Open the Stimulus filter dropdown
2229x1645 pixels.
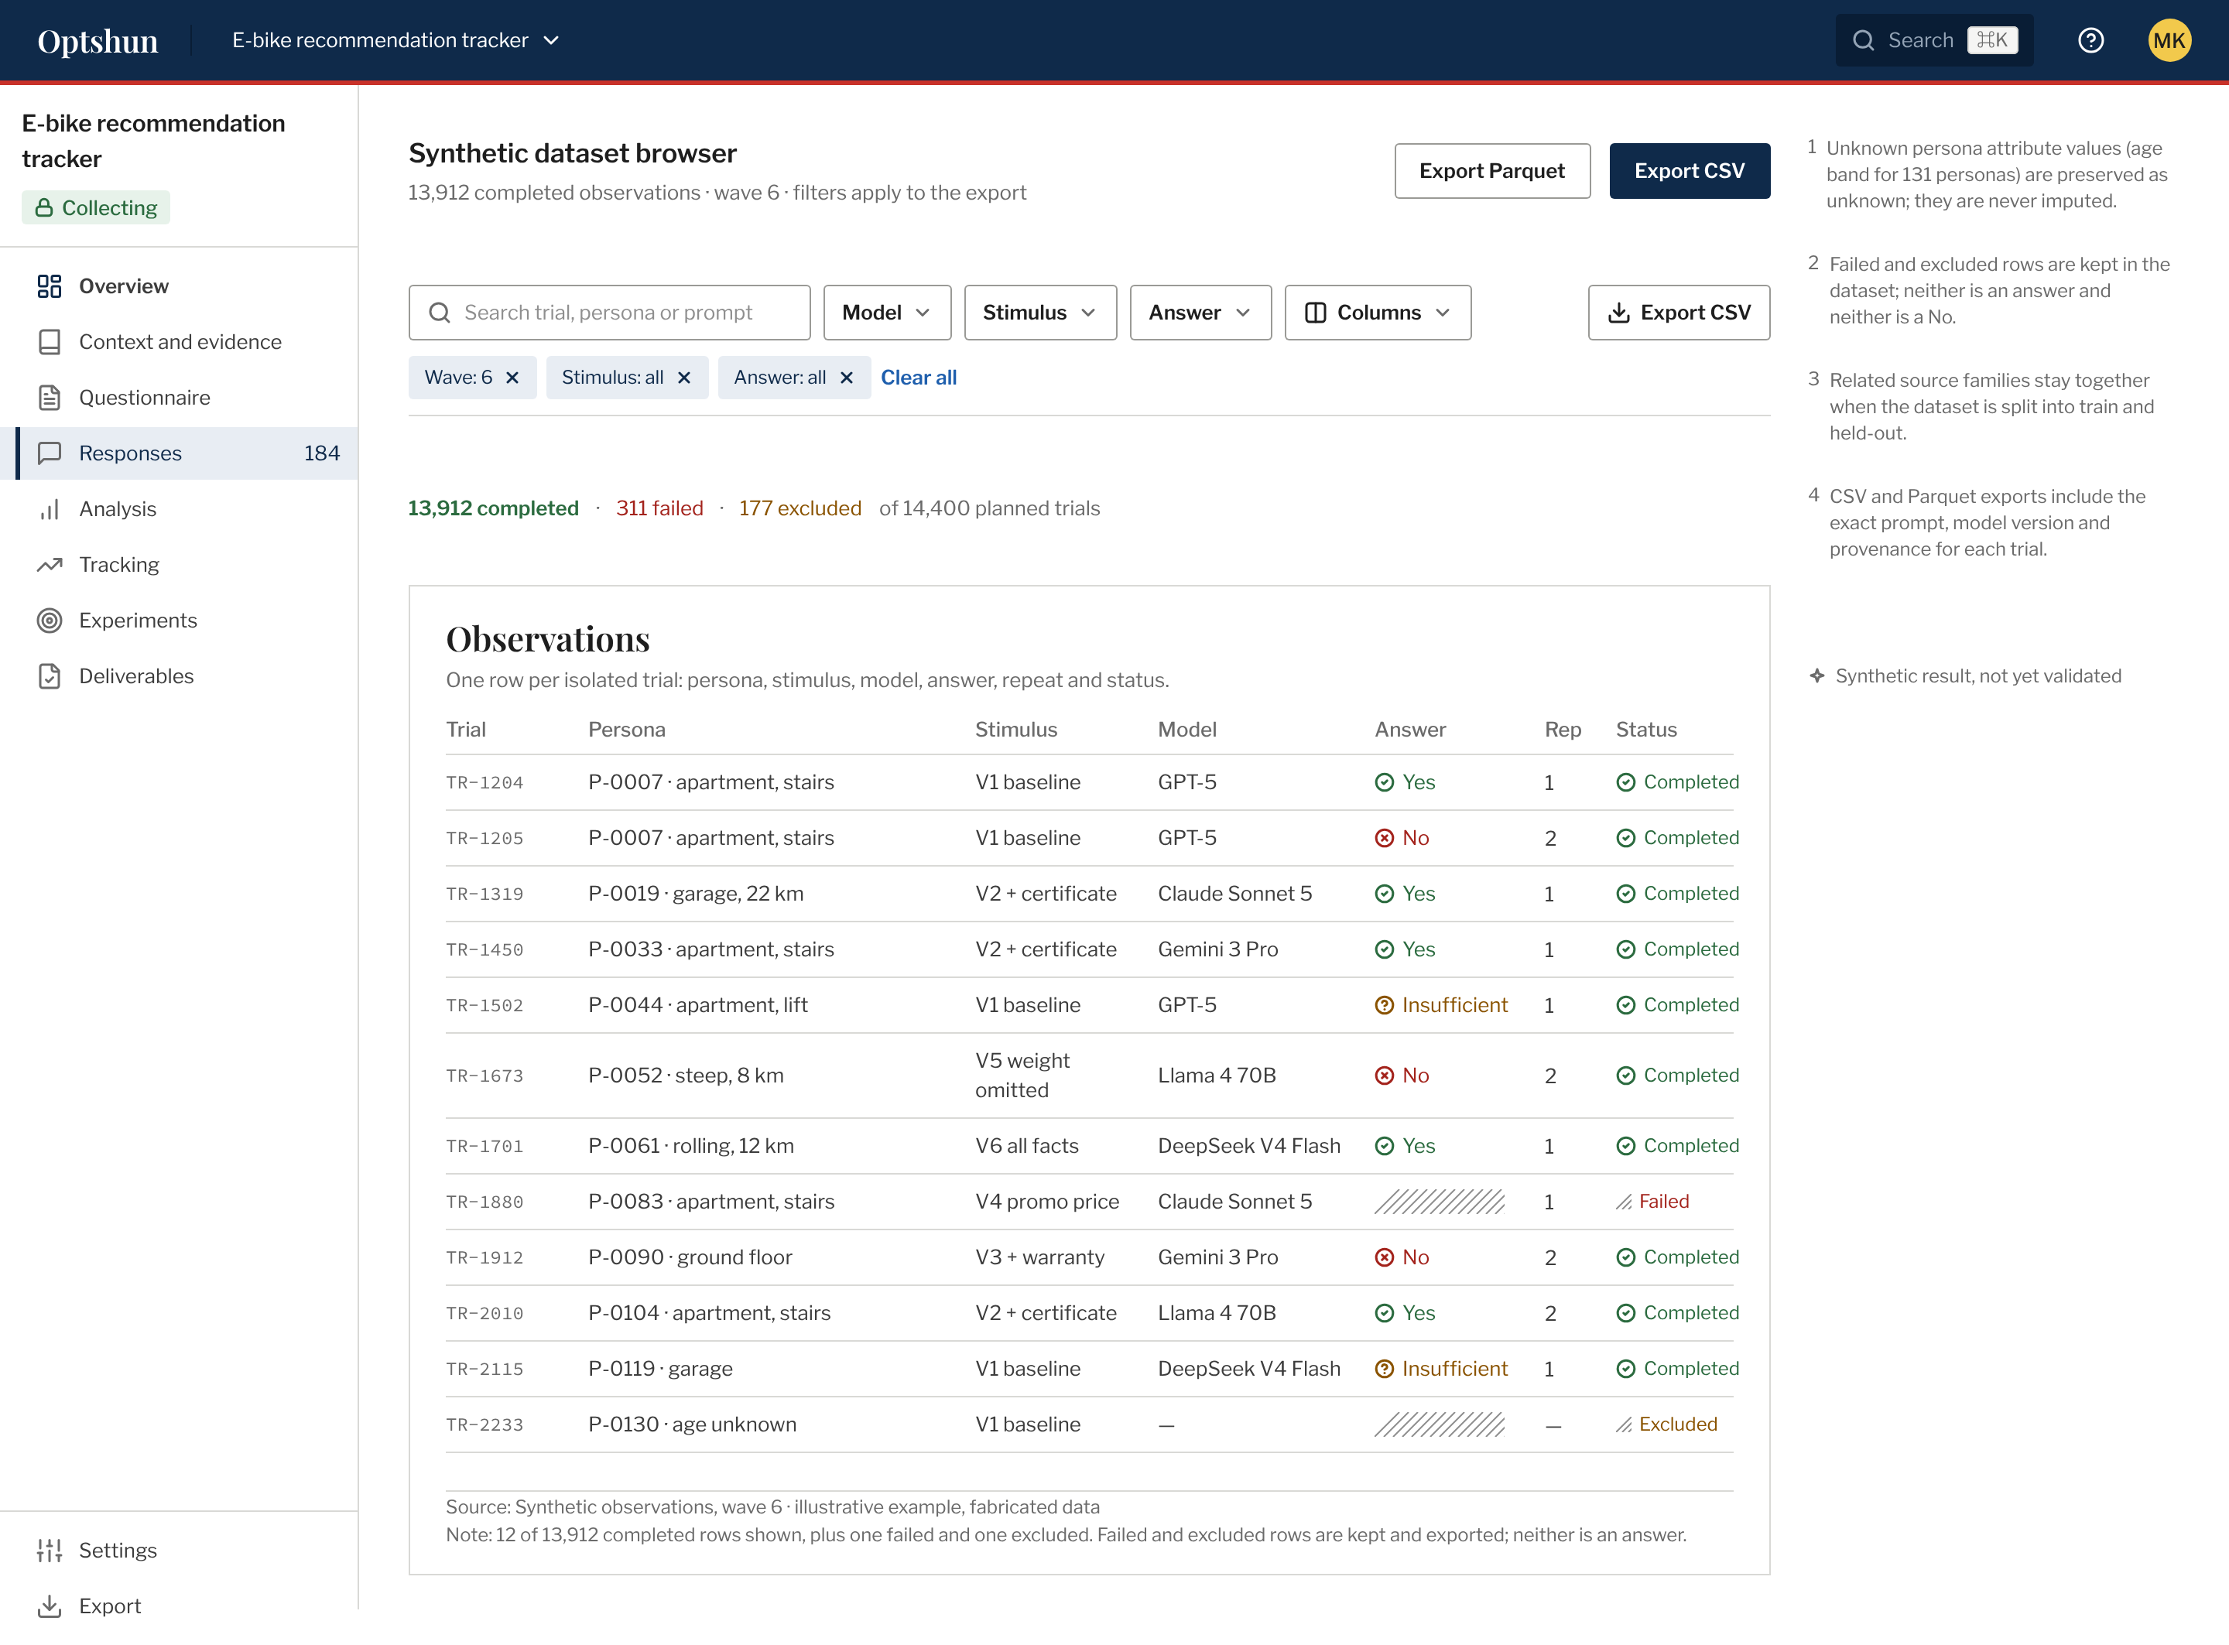[x=1039, y=313]
